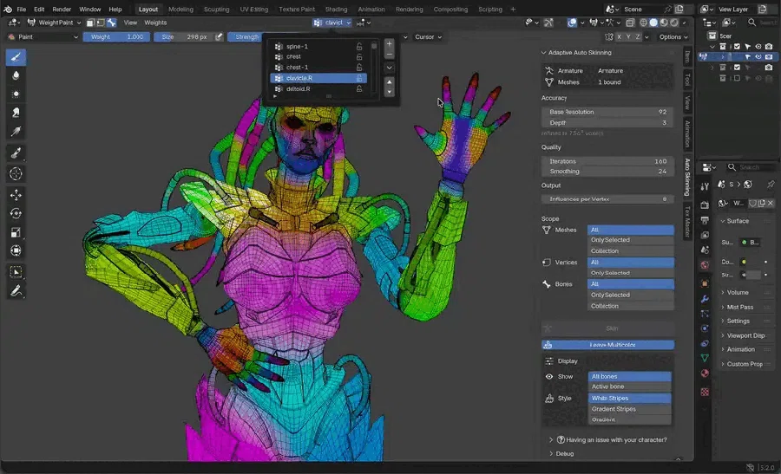The image size is (781, 474).
Task: Select the Blur brush tool
Action: 16,75
